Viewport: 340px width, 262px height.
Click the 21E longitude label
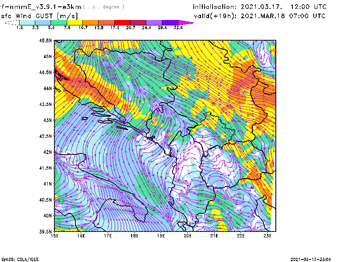[x=214, y=236]
